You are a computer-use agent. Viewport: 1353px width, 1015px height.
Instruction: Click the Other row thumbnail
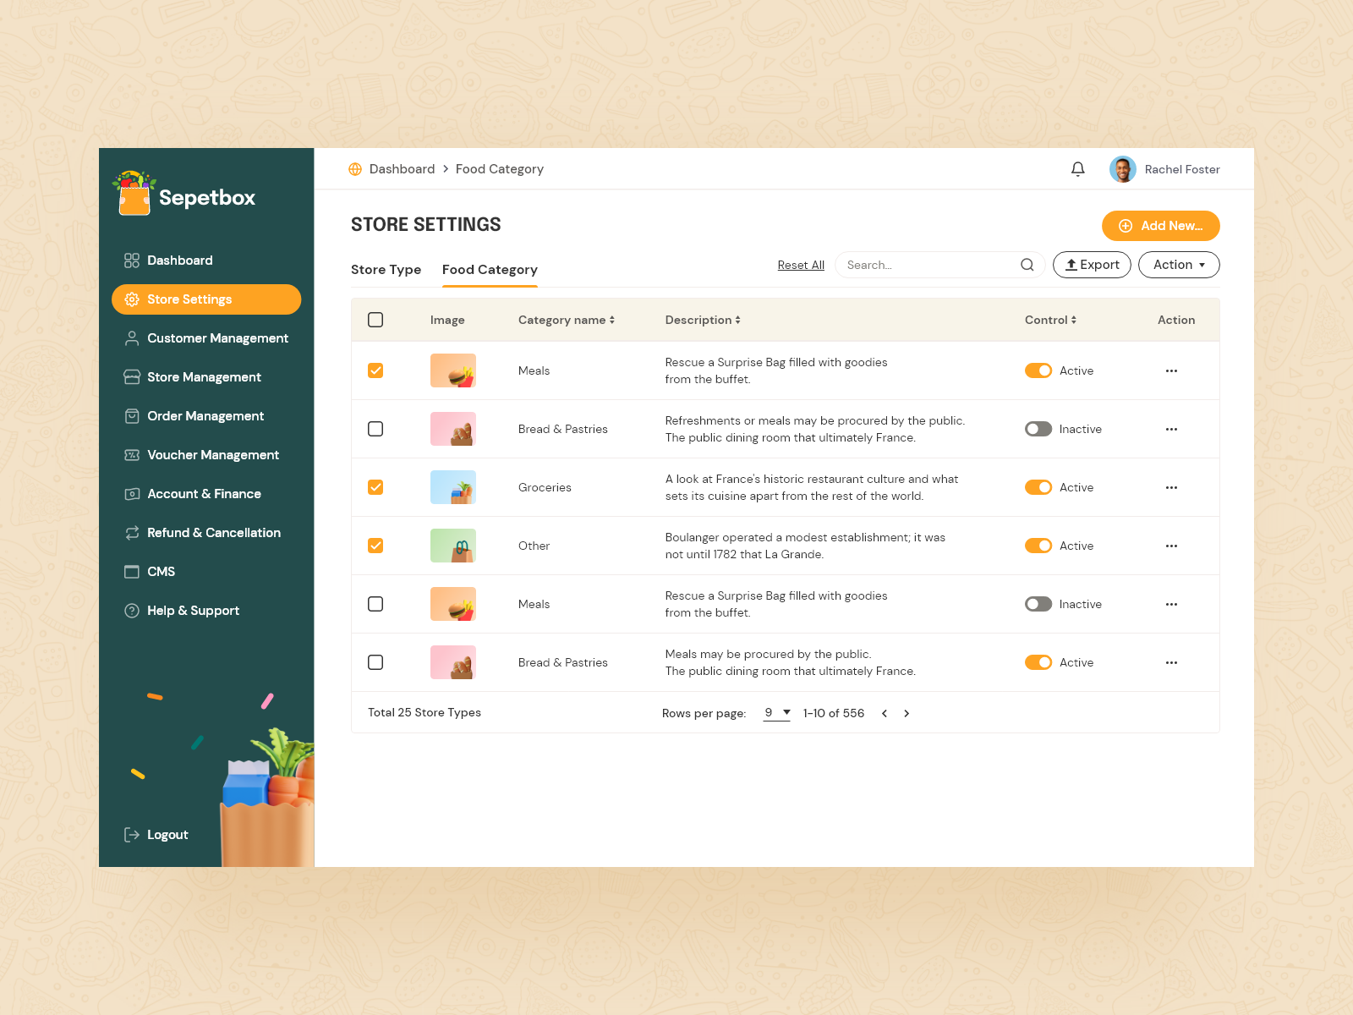tap(453, 546)
